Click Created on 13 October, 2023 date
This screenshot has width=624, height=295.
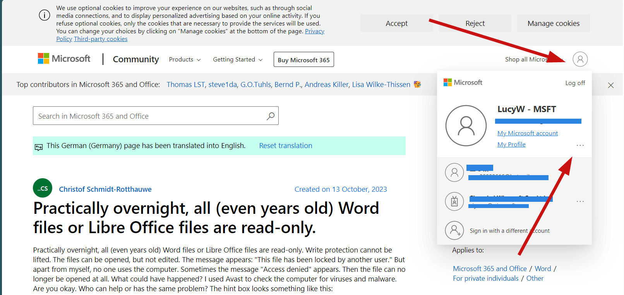341,189
